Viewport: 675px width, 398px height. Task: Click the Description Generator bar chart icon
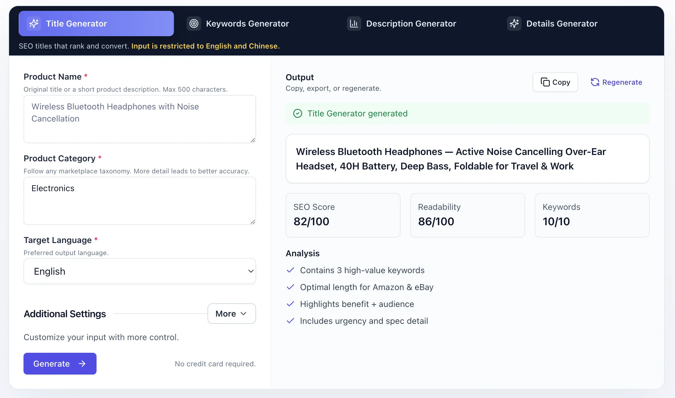pos(354,24)
